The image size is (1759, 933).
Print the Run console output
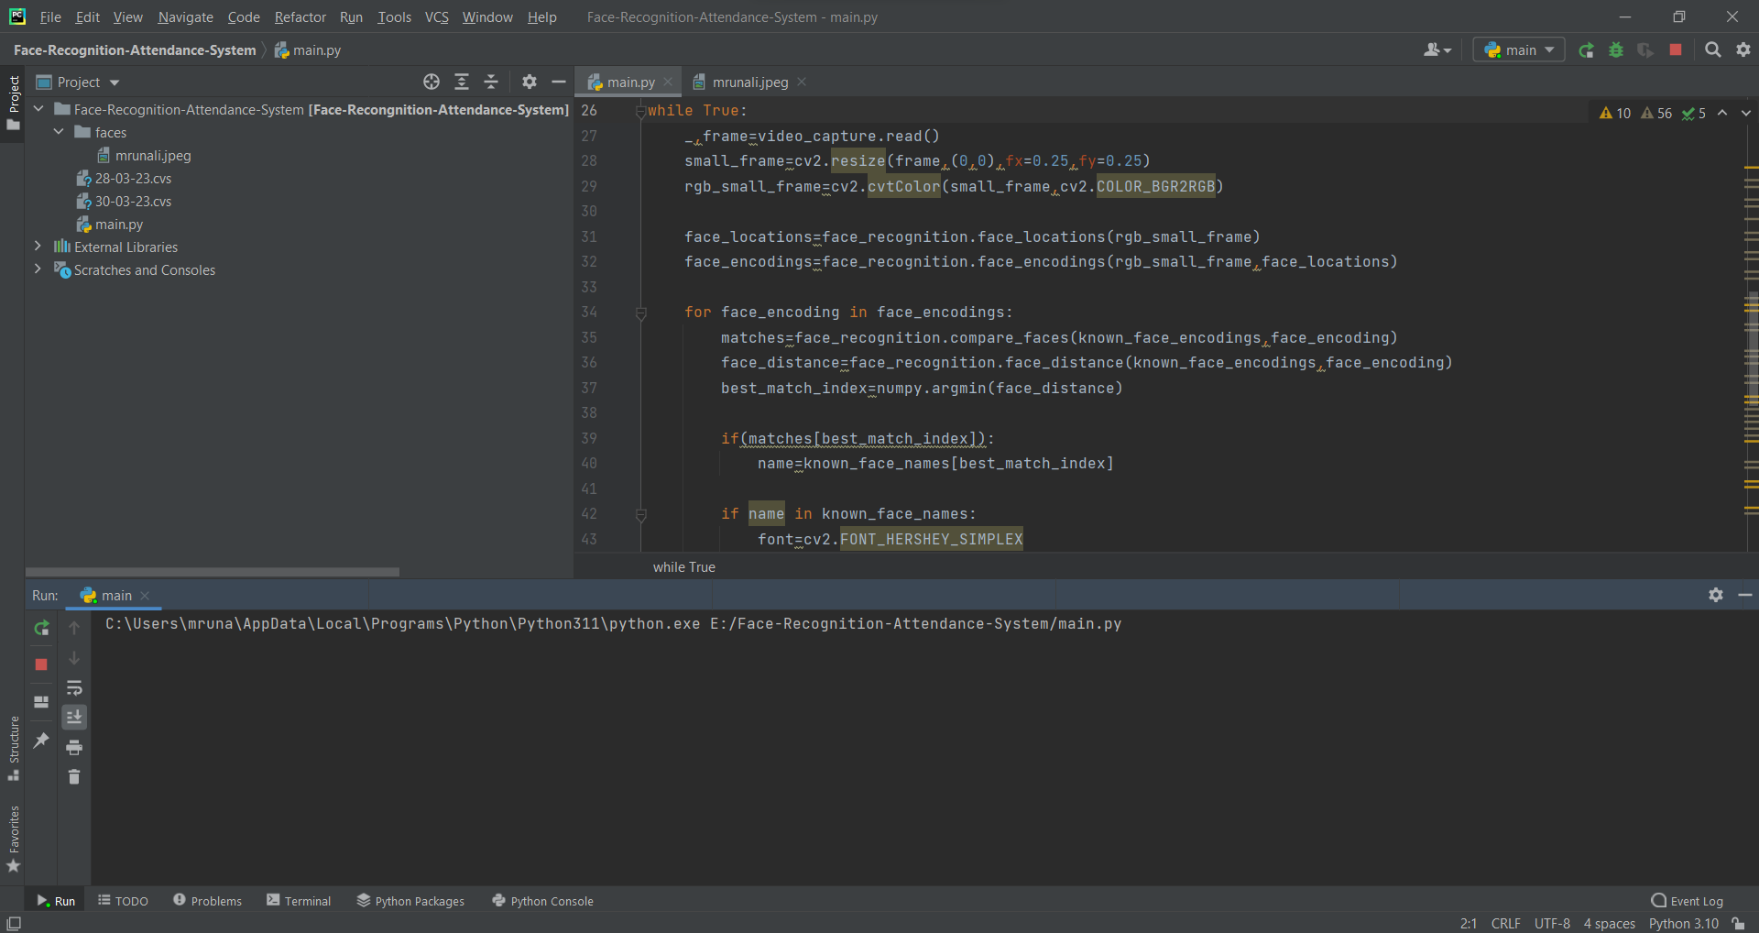74,747
